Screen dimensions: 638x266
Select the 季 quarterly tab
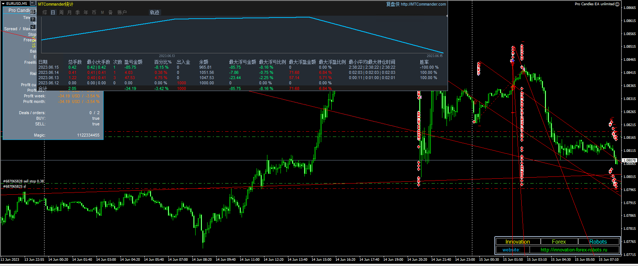pyautogui.click(x=78, y=12)
